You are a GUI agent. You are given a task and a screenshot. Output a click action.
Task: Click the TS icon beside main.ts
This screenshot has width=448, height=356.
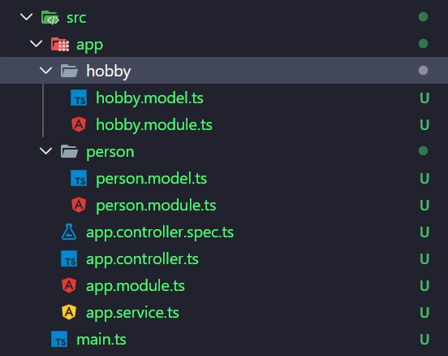point(59,339)
